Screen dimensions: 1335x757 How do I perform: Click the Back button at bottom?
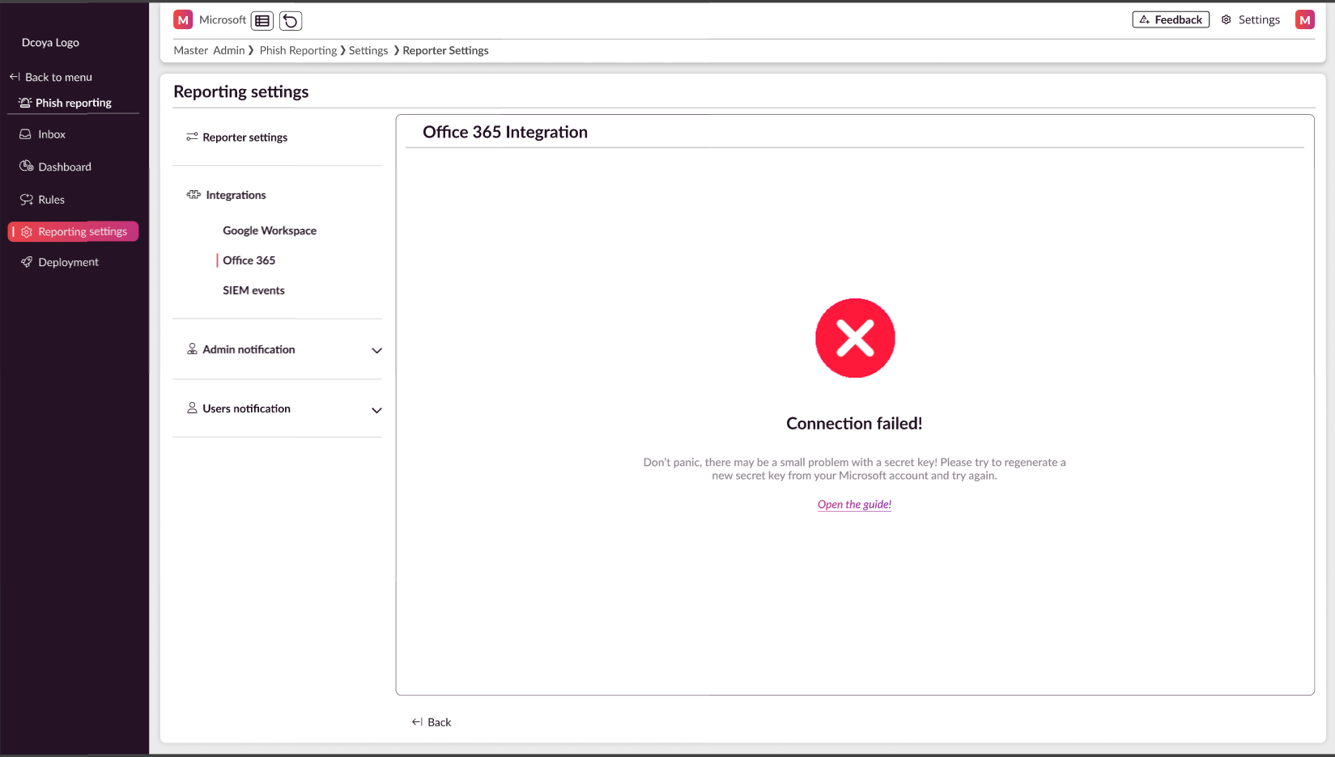432,722
